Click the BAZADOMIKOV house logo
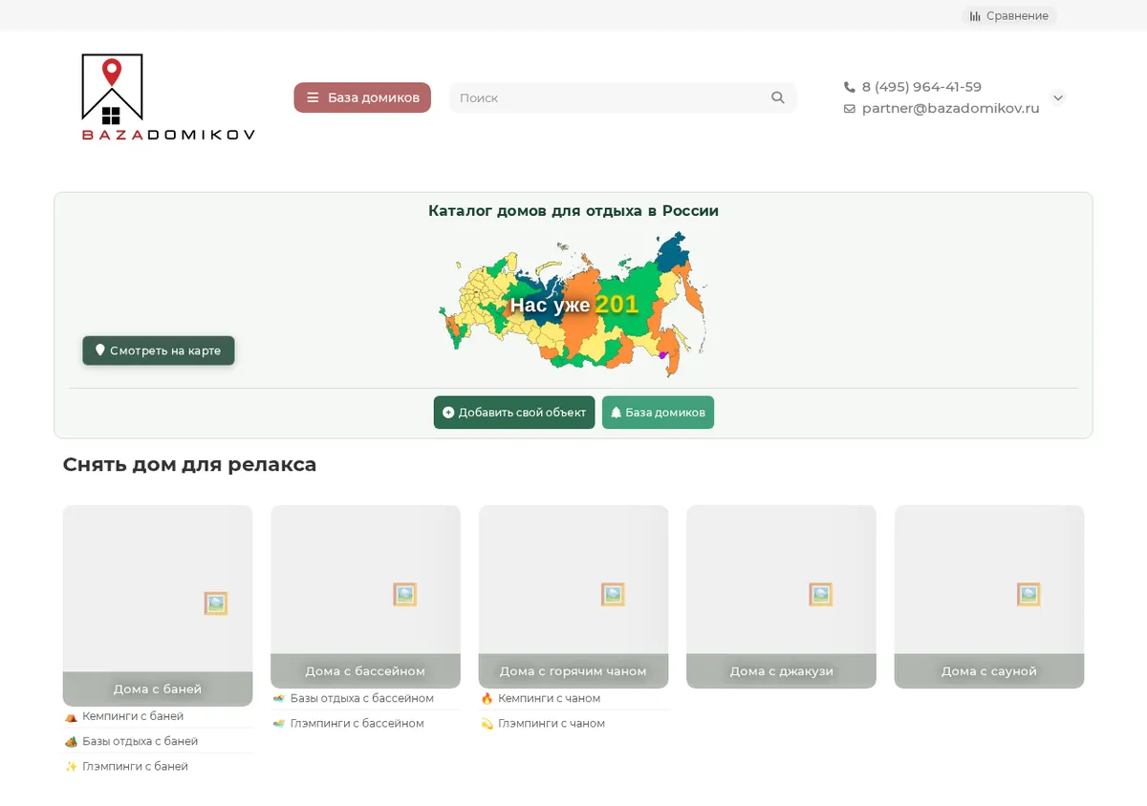 point(168,97)
